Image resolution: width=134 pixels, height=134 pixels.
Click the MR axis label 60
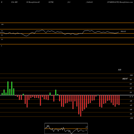click(x=131, y=84)
